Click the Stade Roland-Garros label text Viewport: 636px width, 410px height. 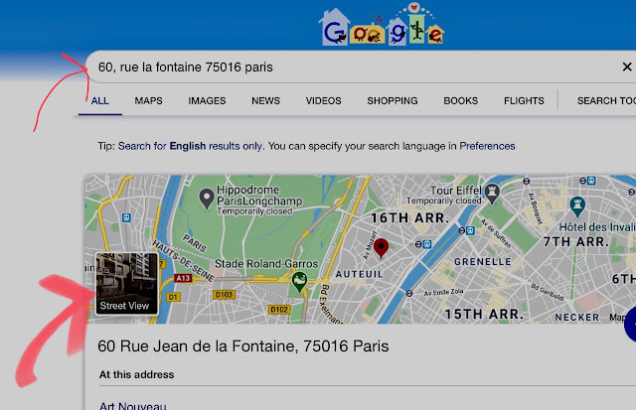266,264
